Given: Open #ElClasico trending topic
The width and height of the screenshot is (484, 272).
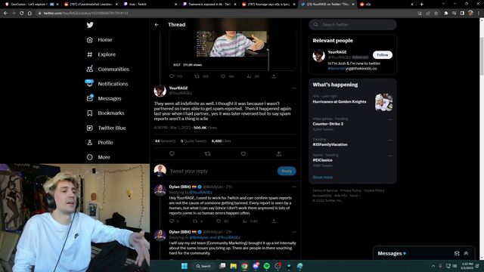Looking at the screenshot, I should coord(322,160).
